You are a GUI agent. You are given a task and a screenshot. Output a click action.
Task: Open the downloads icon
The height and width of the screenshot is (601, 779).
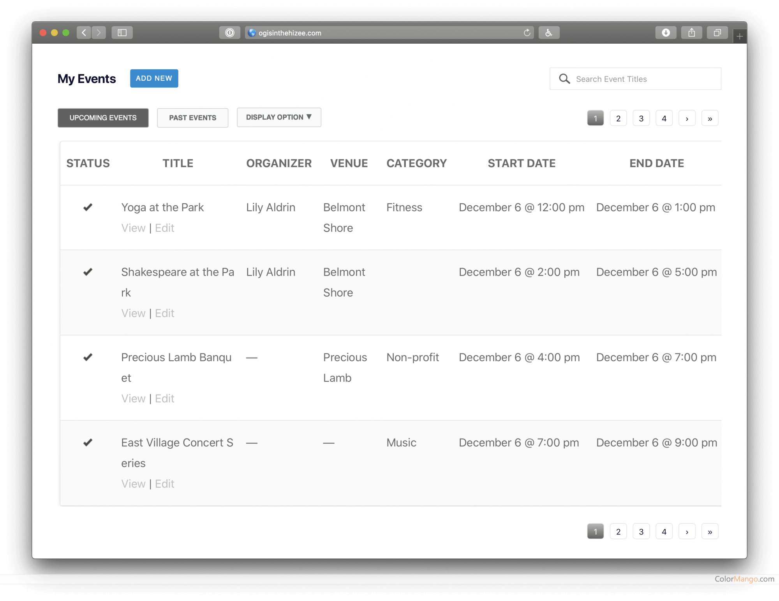click(x=666, y=33)
